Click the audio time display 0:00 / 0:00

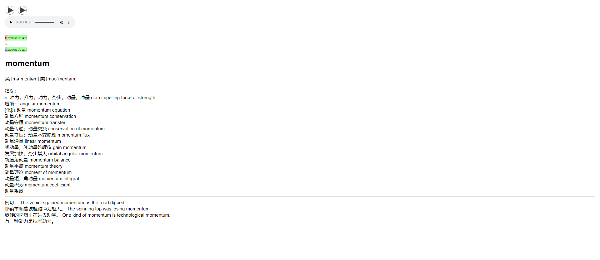[23, 22]
